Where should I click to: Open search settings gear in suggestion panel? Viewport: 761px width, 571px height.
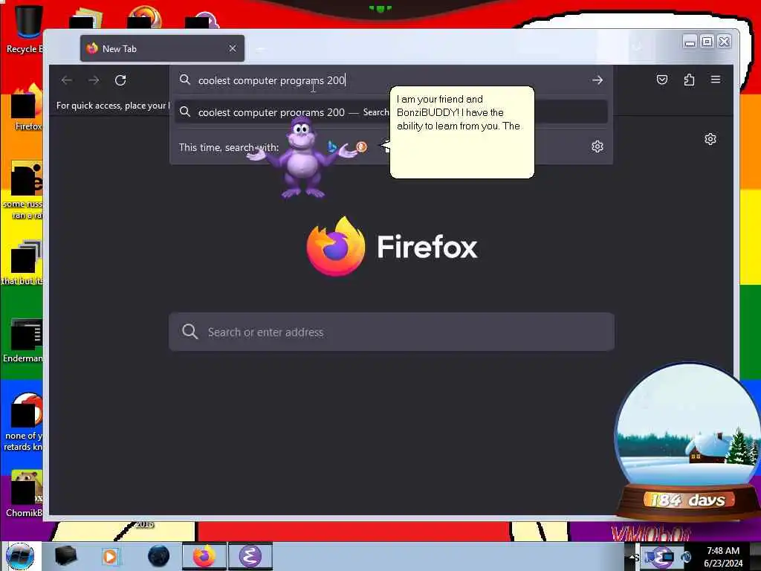pos(598,146)
